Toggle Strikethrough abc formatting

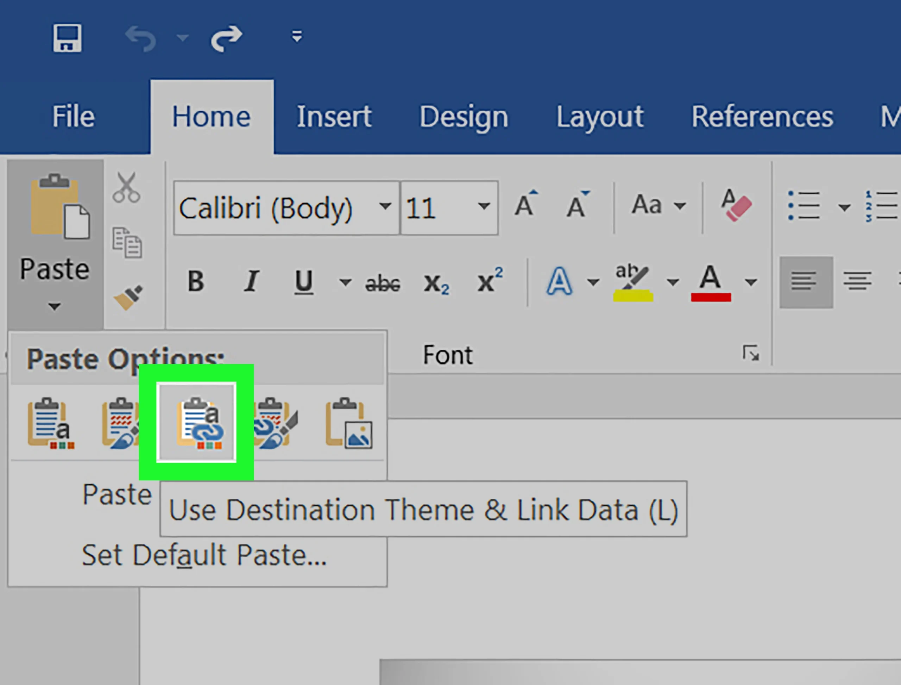pos(383,284)
